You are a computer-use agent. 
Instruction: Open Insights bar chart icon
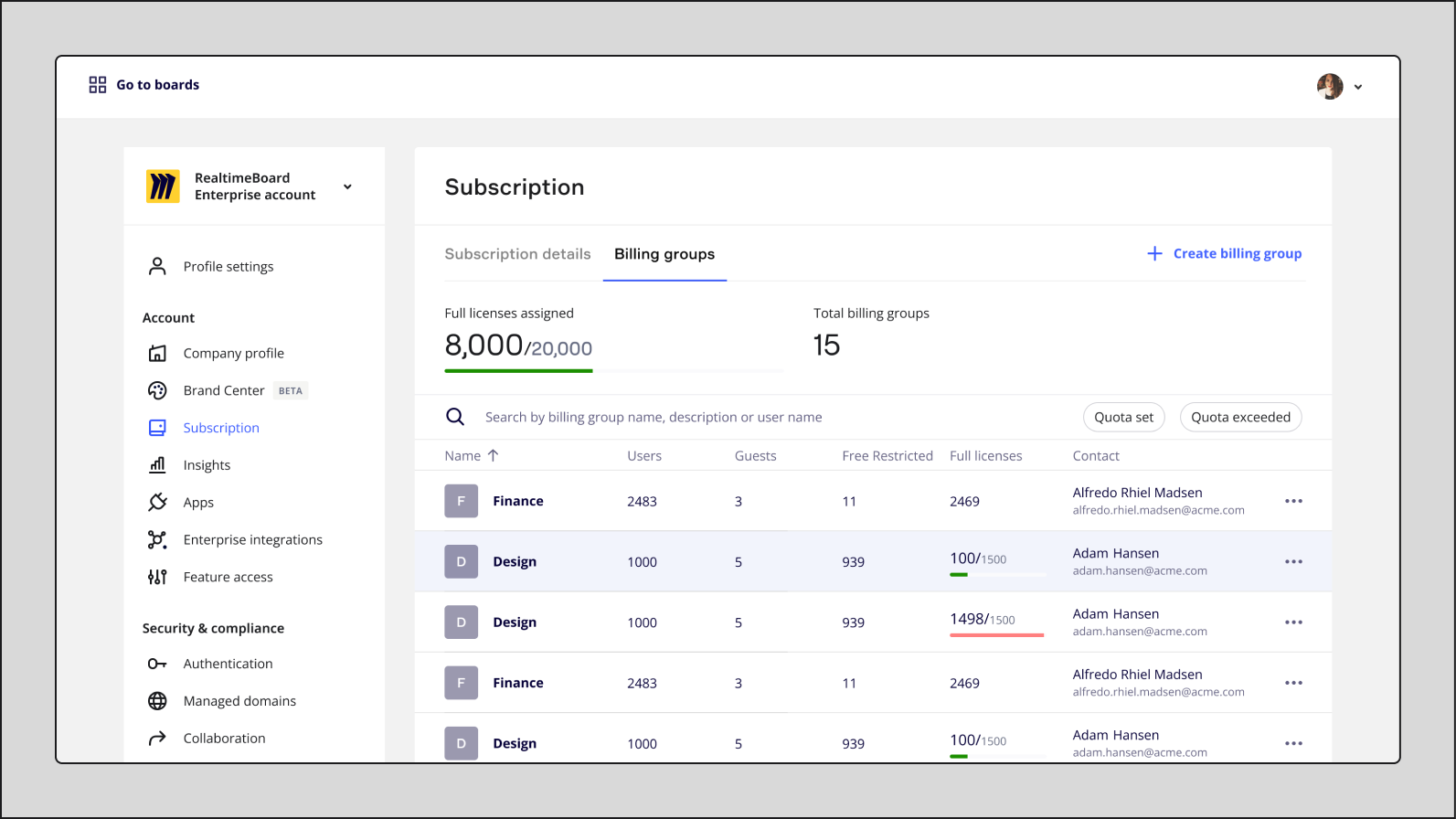(x=157, y=464)
